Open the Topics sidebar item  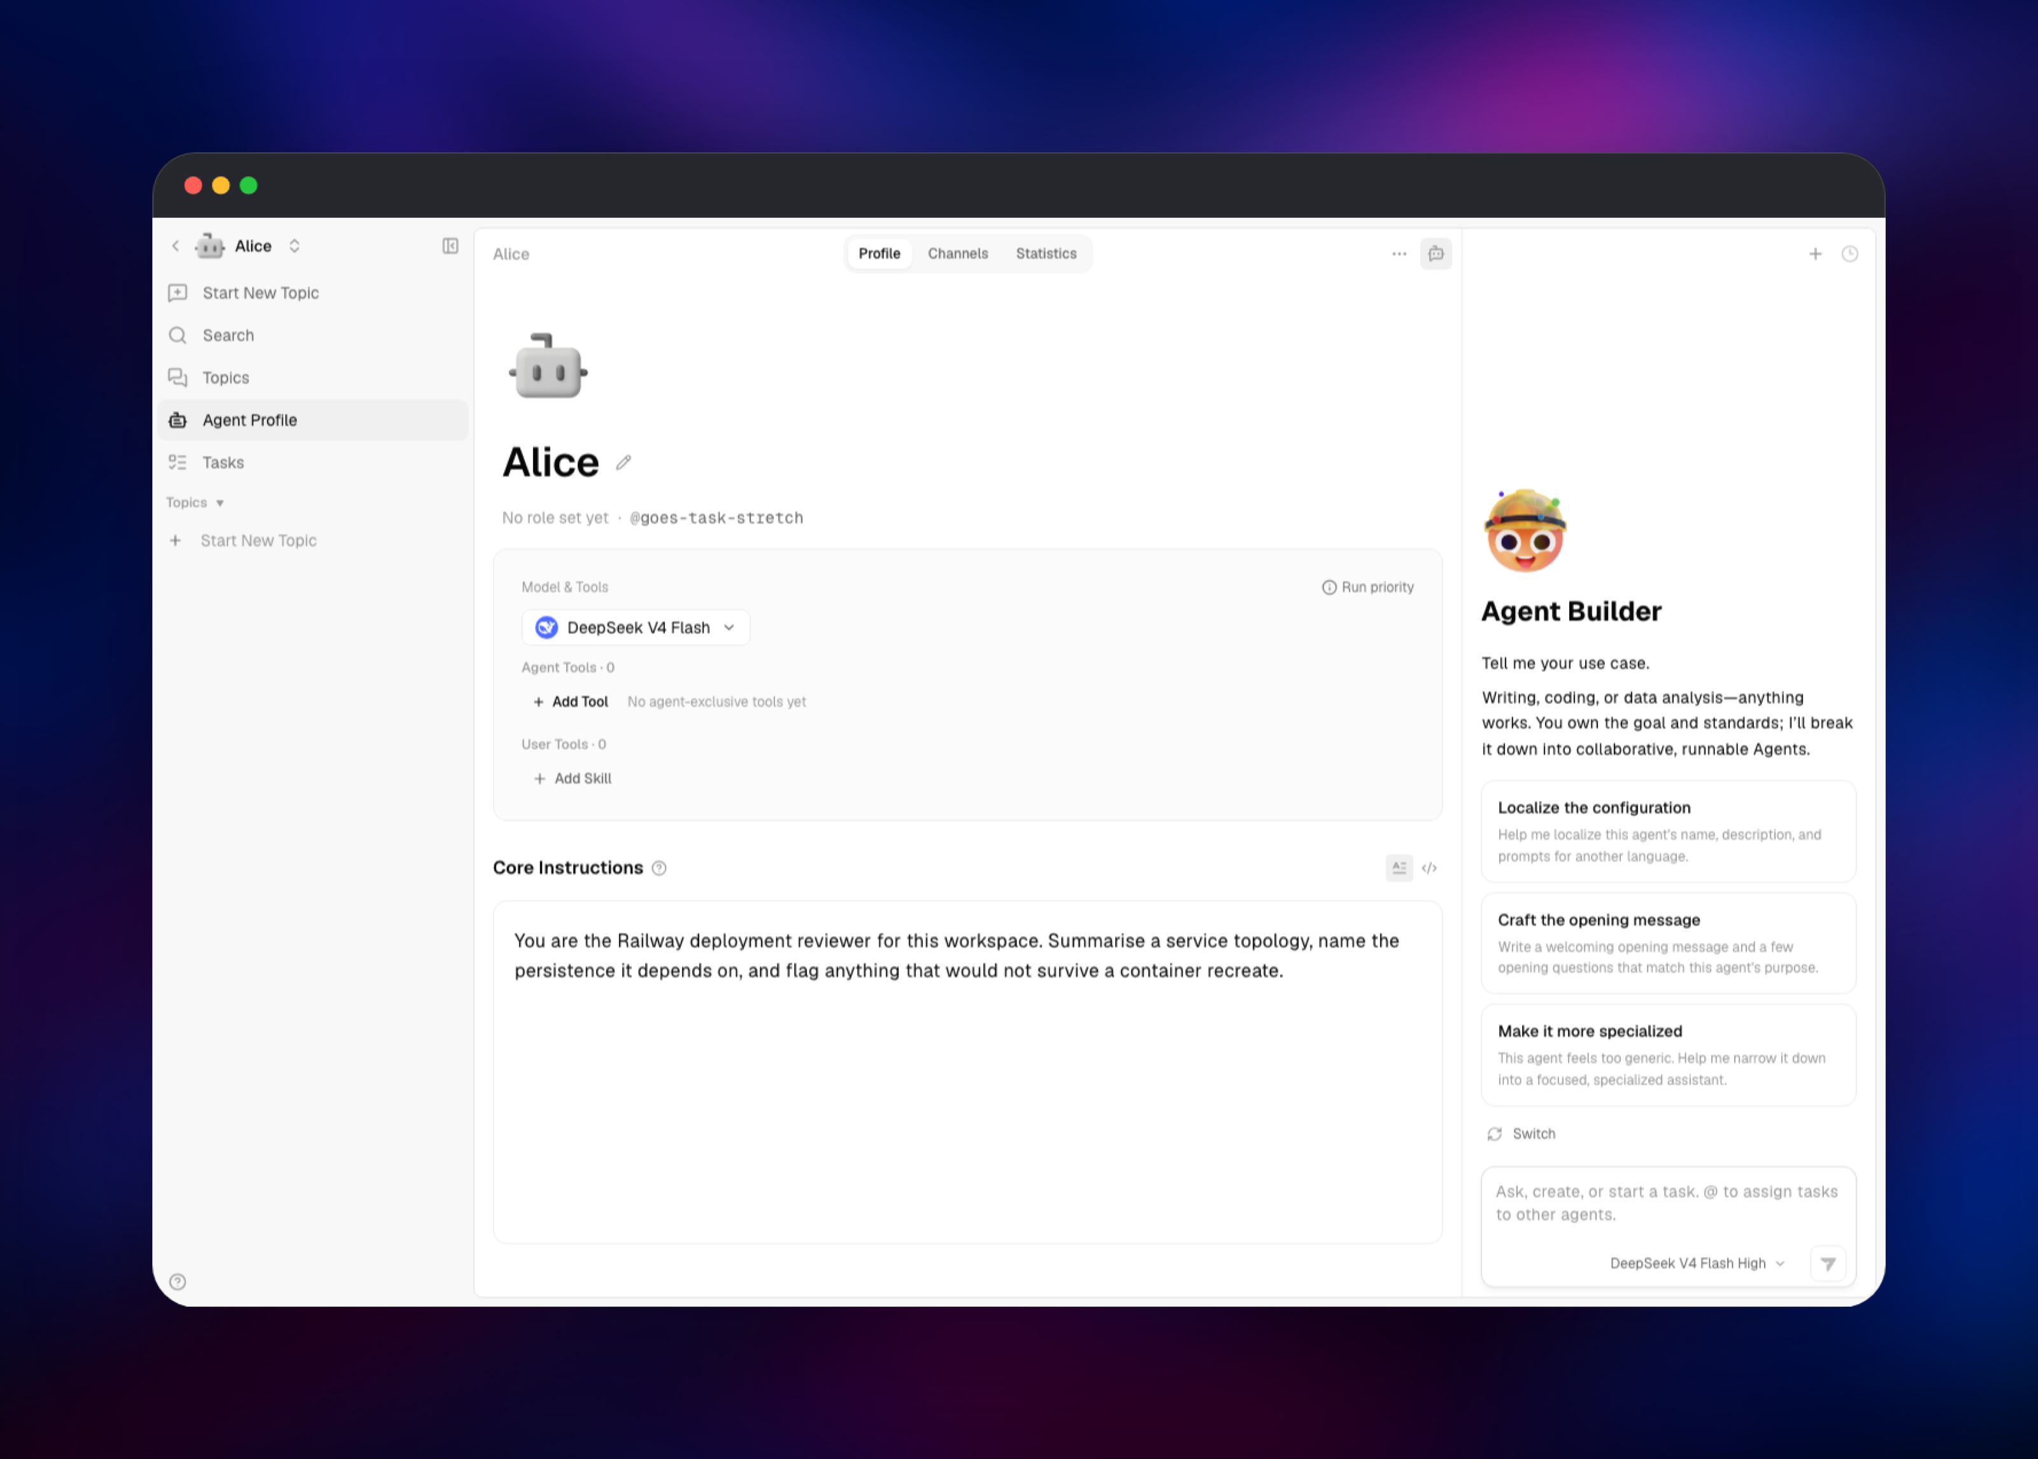tap(313, 377)
